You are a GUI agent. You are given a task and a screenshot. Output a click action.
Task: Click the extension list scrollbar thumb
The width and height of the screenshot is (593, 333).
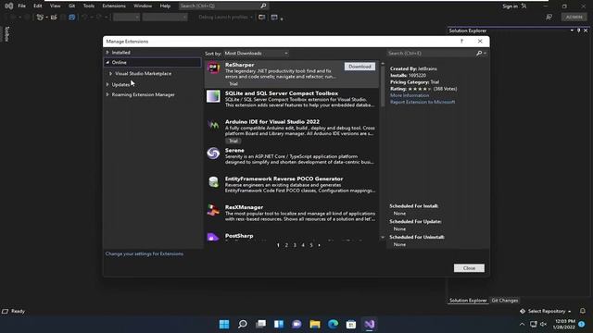point(383,86)
